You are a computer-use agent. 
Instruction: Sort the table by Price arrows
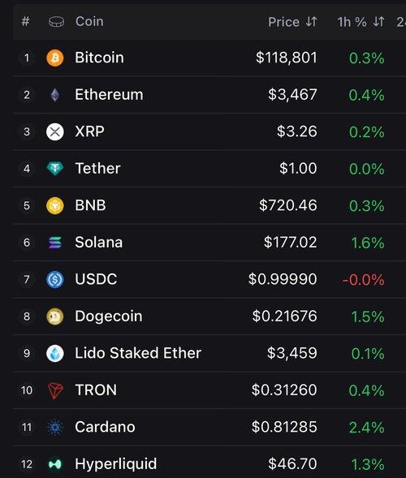point(312,22)
